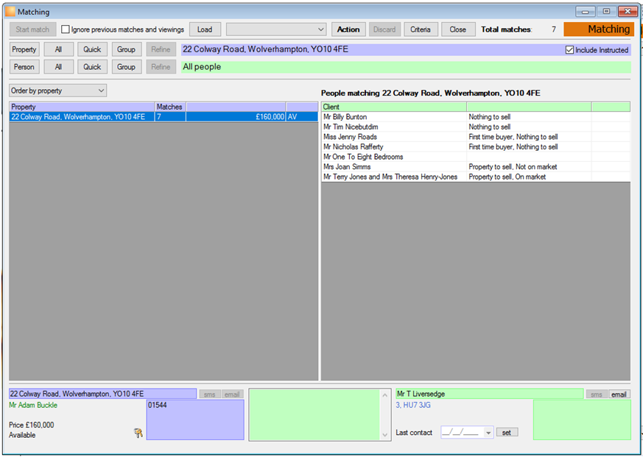
Task: Click the email button for Mr T Liversedge
Action: coord(619,394)
